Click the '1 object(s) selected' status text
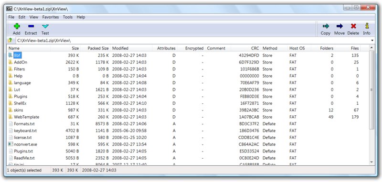The height and width of the screenshot is (182, 382). click(x=24, y=170)
